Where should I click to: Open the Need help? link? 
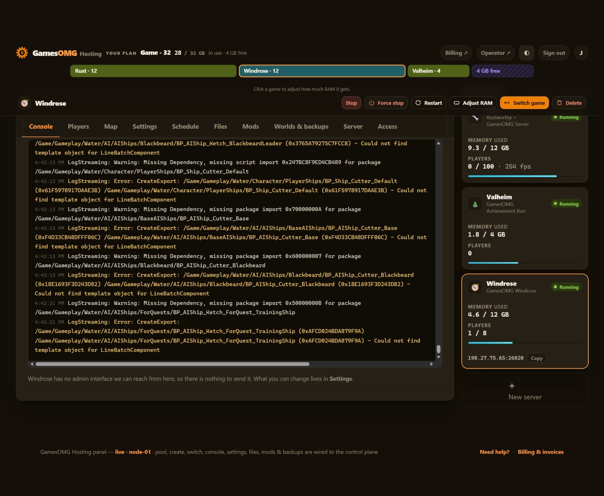(494, 452)
